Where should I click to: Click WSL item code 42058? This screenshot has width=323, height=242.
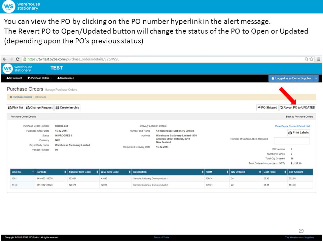[104, 185]
